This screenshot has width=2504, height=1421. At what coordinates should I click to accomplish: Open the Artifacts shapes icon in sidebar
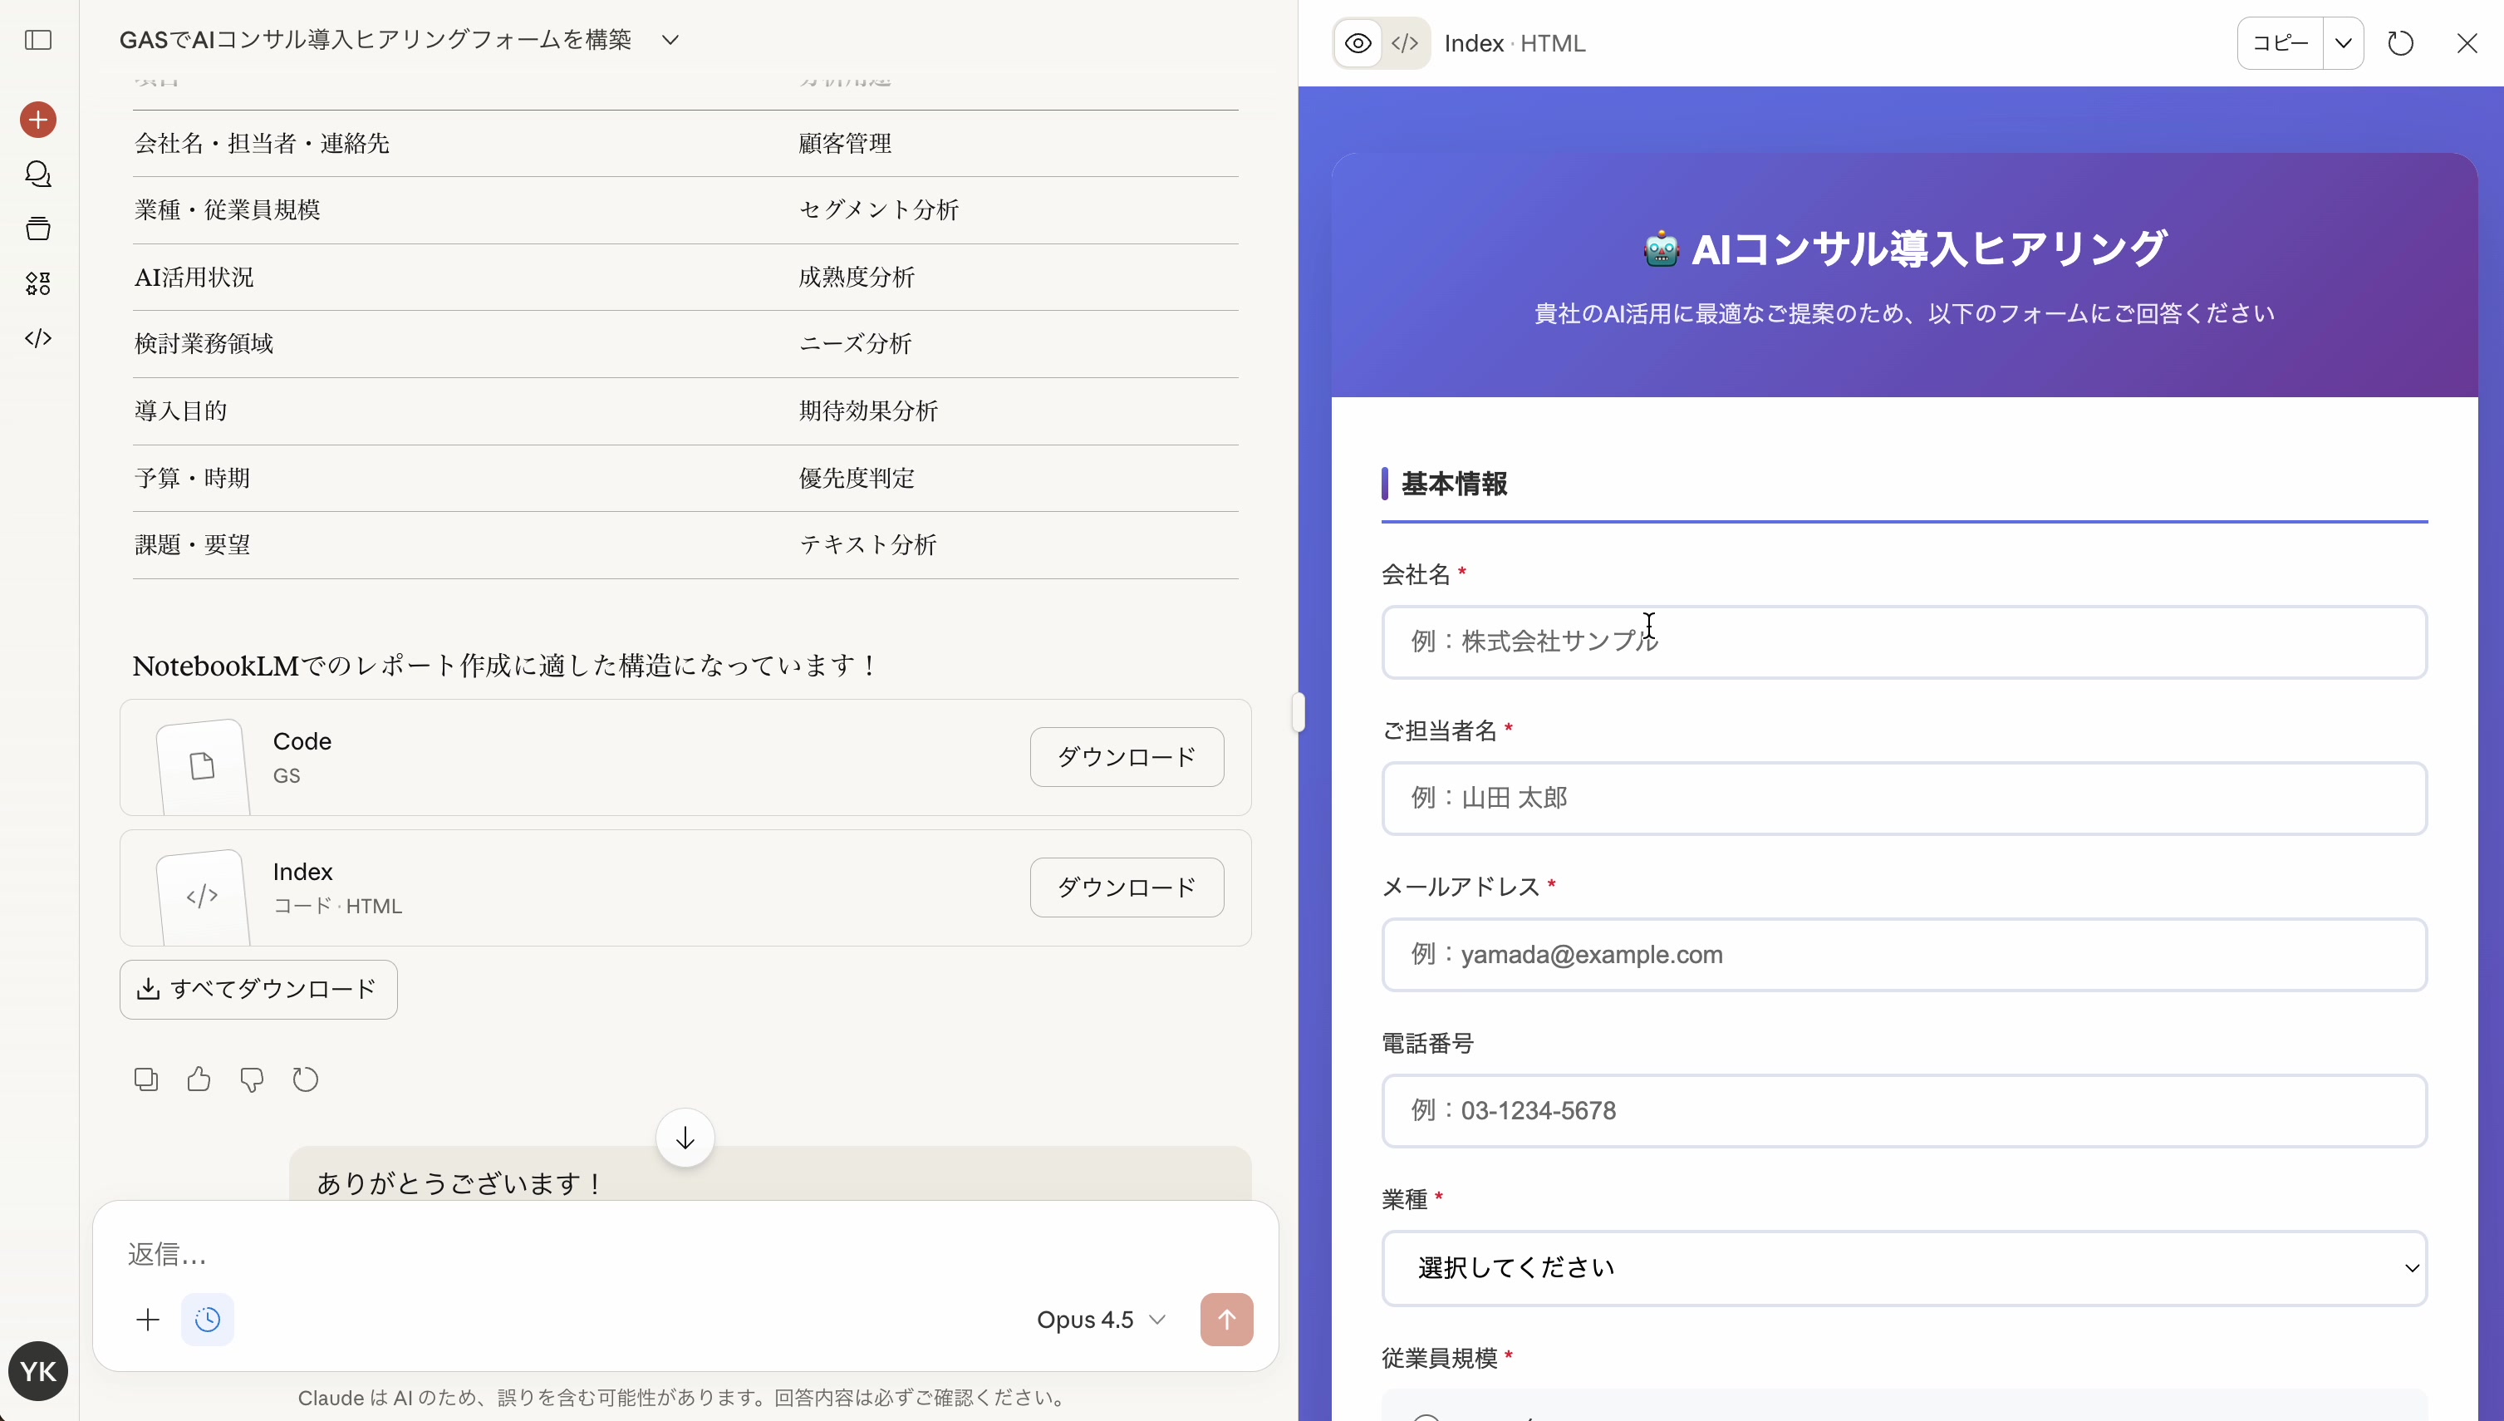pyautogui.click(x=37, y=283)
